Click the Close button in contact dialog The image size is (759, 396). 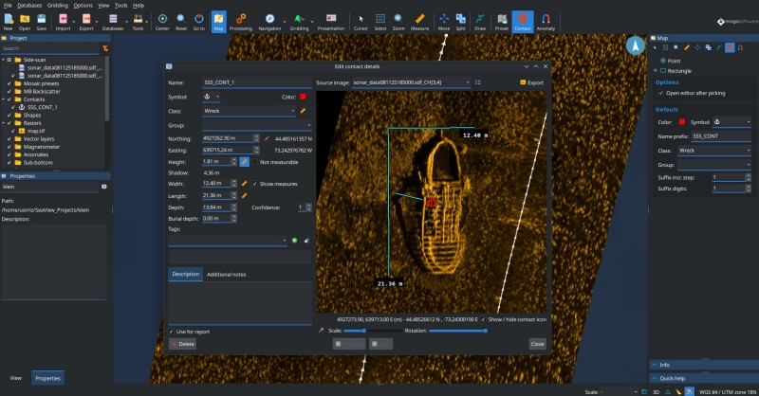pos(537,344)
